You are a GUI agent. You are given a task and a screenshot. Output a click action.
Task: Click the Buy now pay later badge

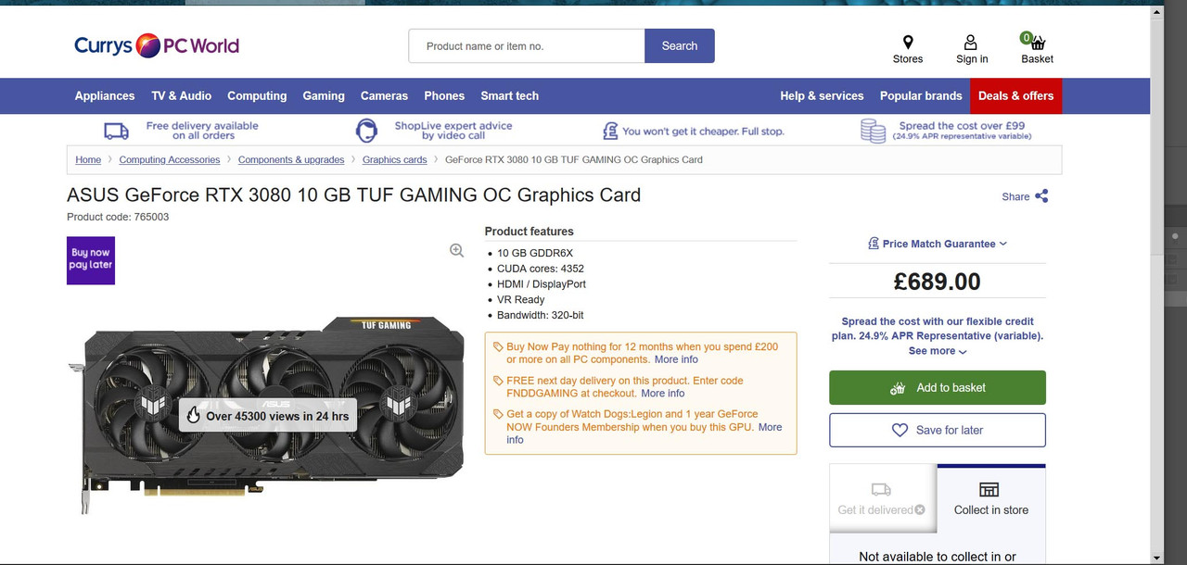click(91, 260)
